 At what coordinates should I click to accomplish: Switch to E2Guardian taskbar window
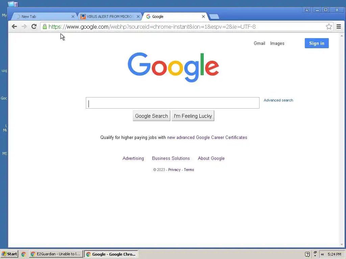click(56, 254)
